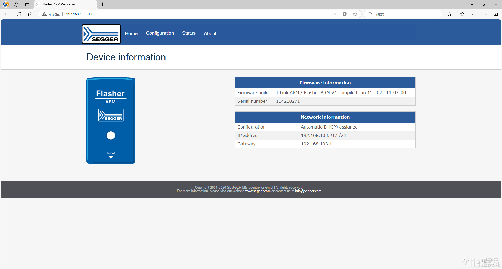Viewport: 502px width, 269px height.
Task: Open the www.segger.com link
Action: [258, 191]
